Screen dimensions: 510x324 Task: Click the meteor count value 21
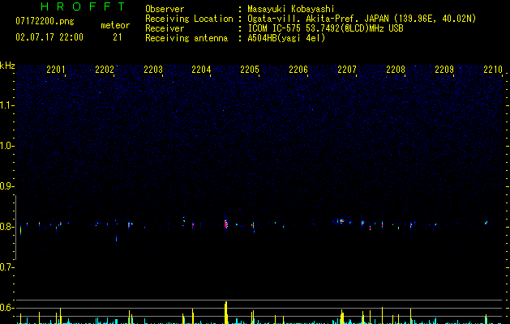118,37
